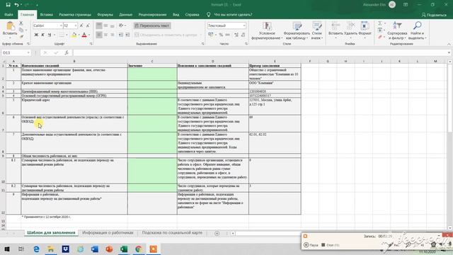Open Стили ячеек dropdown
Screen dimensions: 453x255
317,30
